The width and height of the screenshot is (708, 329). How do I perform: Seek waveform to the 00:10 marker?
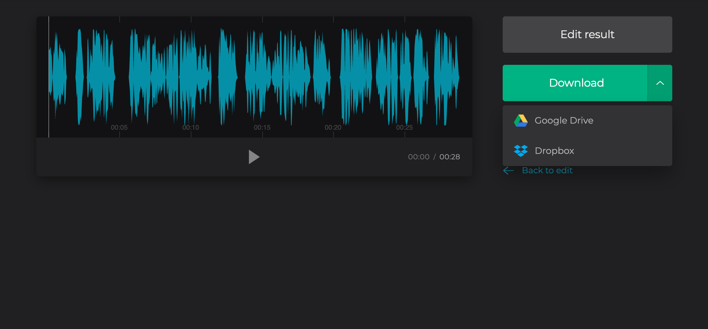[x=191, y=128]
